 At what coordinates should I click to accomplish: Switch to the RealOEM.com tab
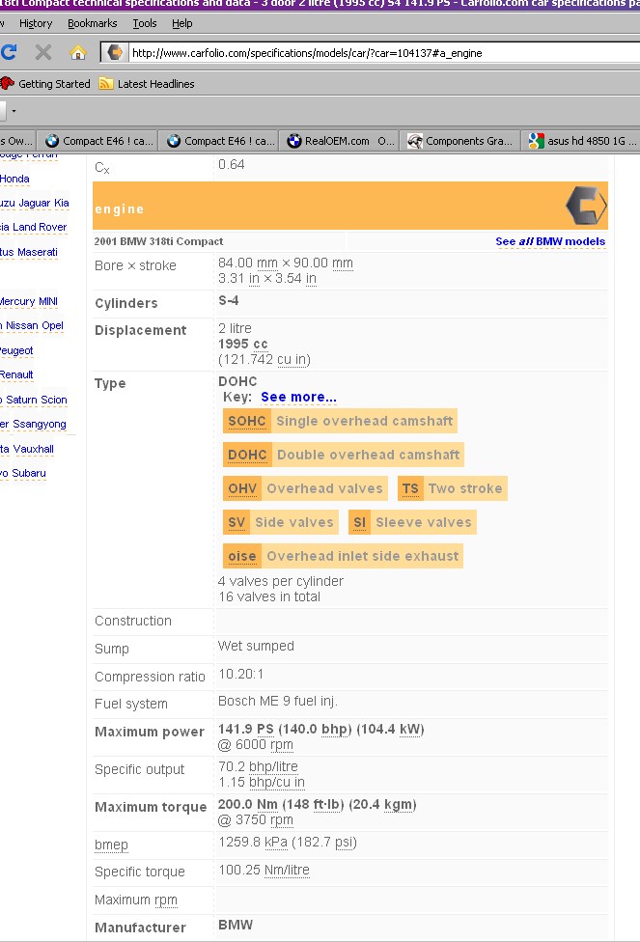(x=340, y=141)
